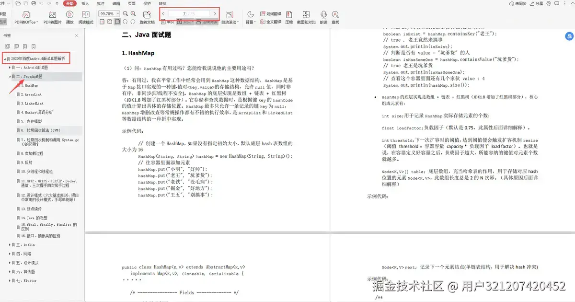This screenshot has height=302, width=575.
Task: Start slideshow with 播放 icon
Action: point(69,15)
